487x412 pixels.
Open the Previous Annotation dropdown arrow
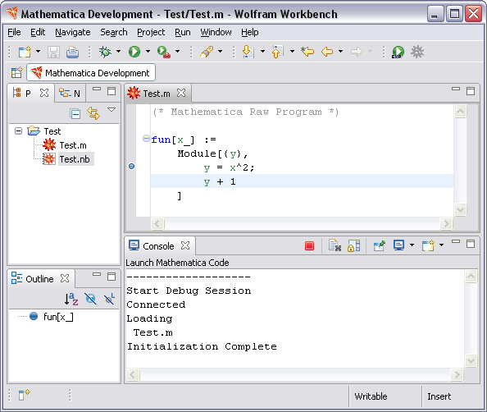click(x=292, y=52)
